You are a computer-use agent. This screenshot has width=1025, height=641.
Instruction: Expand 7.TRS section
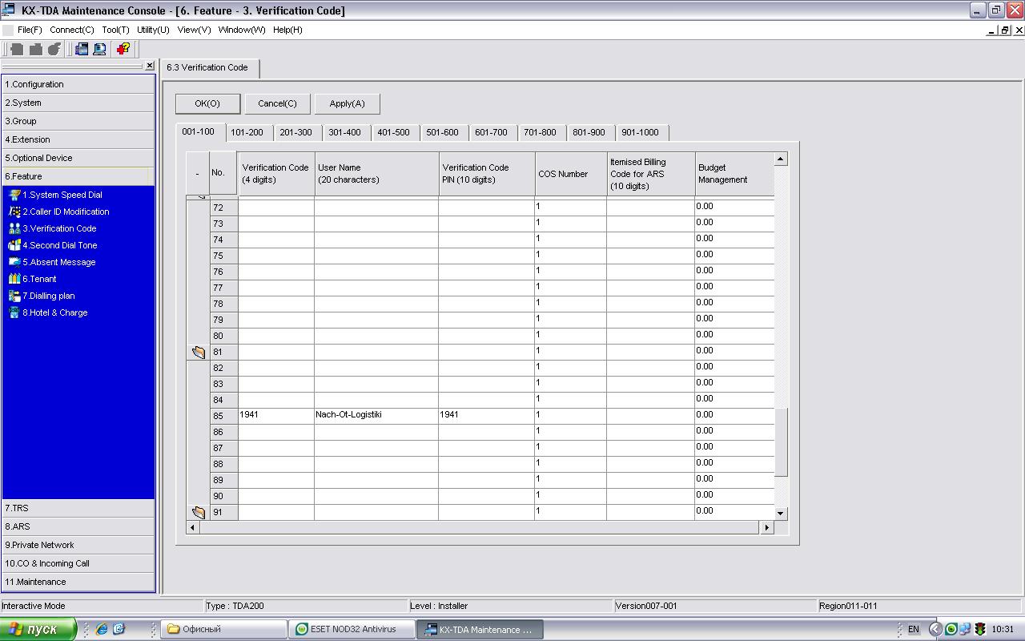click(78, 508)
